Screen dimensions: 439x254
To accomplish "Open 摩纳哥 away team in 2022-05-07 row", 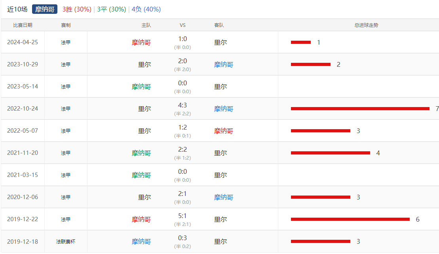I will [x=224, y=131].
